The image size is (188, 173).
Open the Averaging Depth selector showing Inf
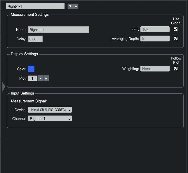[155, 39]
